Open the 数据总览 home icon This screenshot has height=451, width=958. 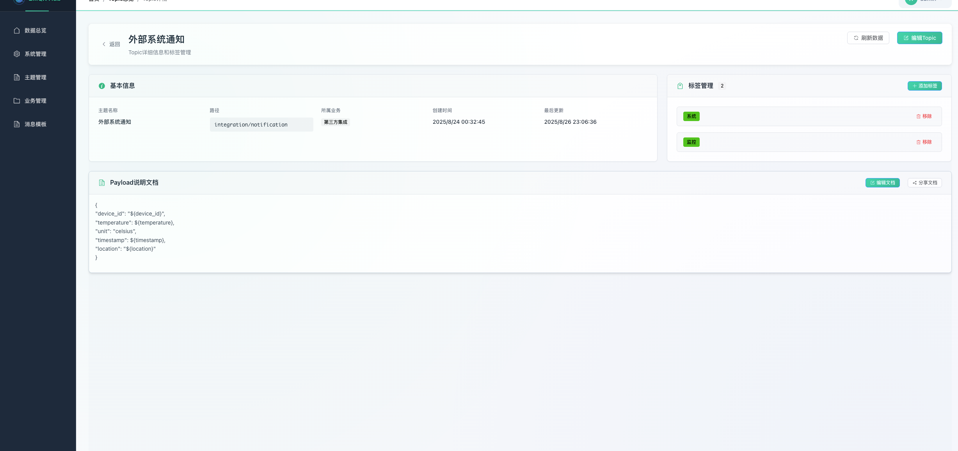tap(17, 30)
